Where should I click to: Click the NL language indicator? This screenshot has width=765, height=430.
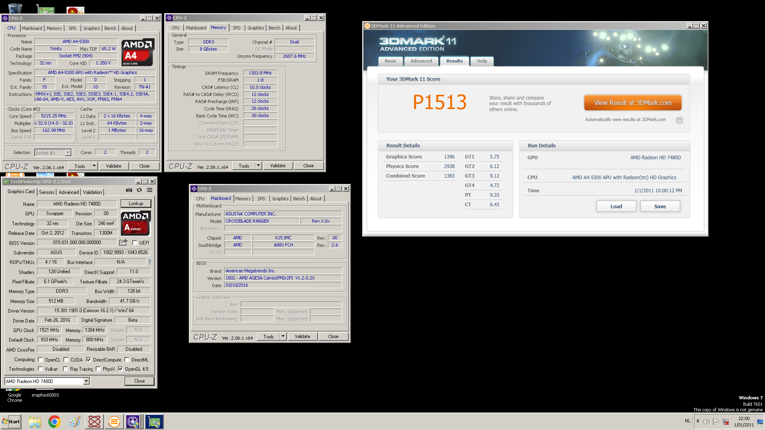click(687, 421)
